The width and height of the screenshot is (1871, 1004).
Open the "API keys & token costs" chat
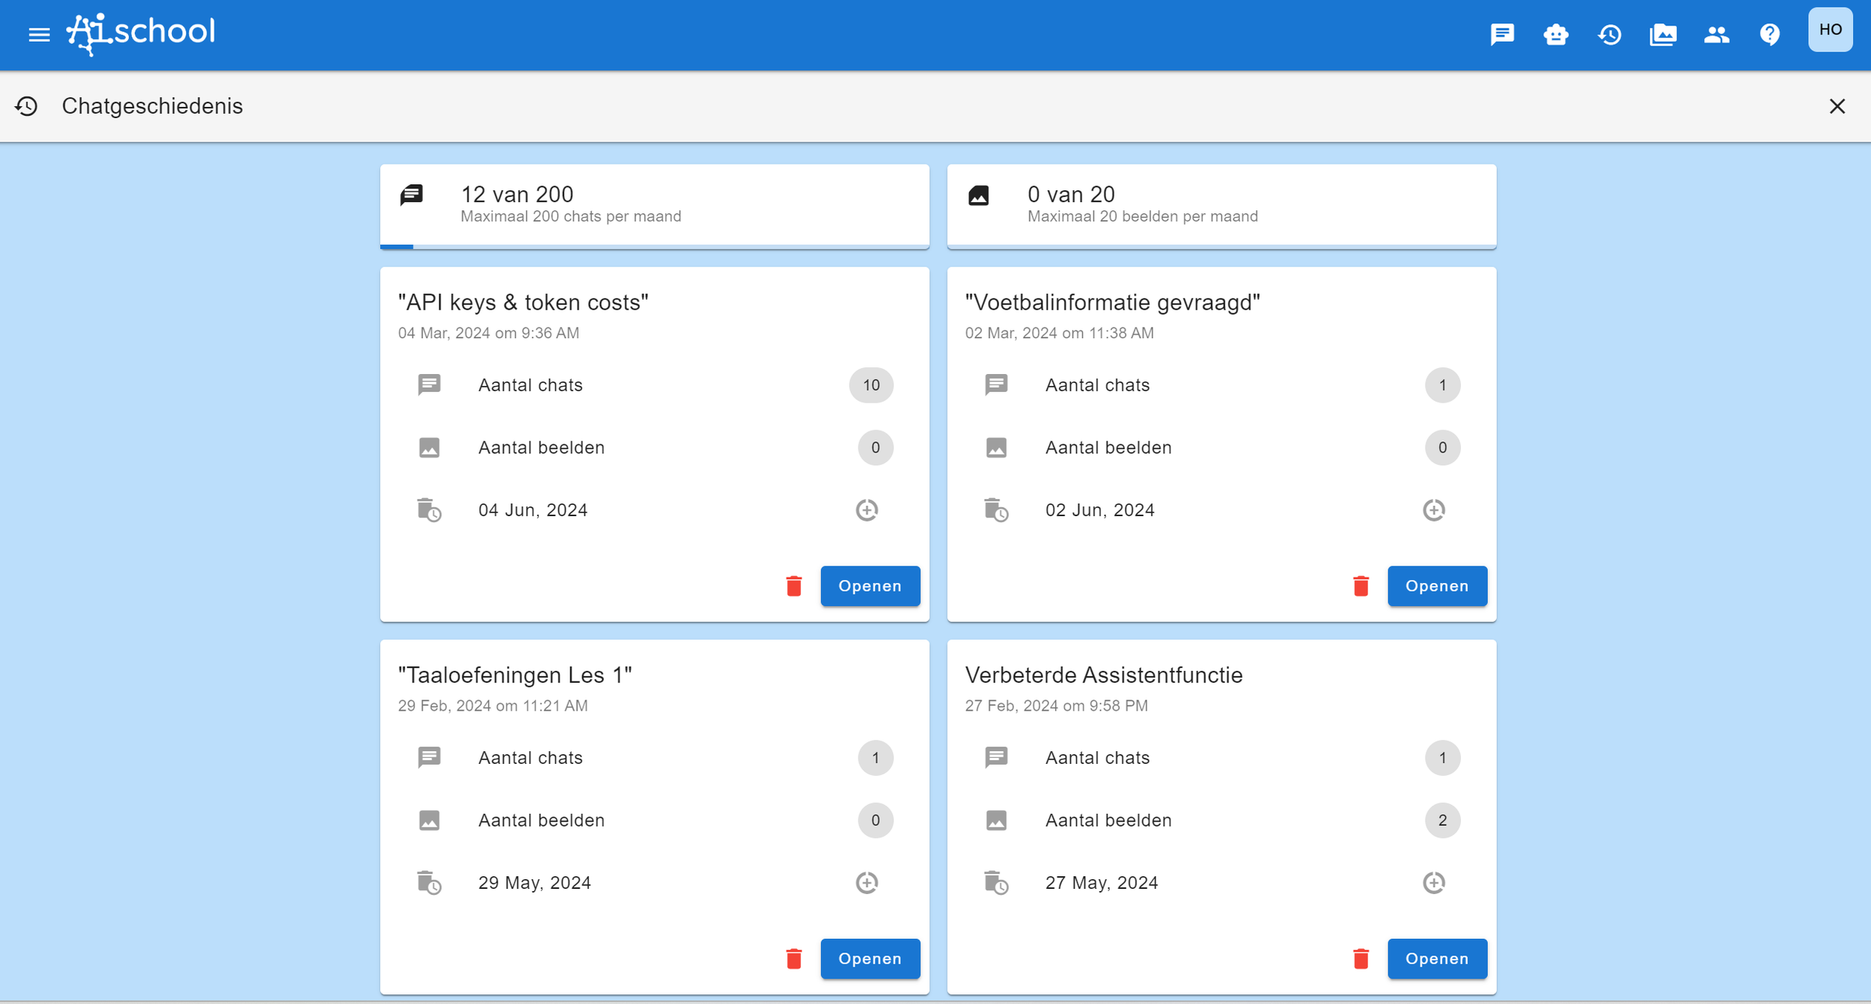pyautogui.click(x=870, y=586)
